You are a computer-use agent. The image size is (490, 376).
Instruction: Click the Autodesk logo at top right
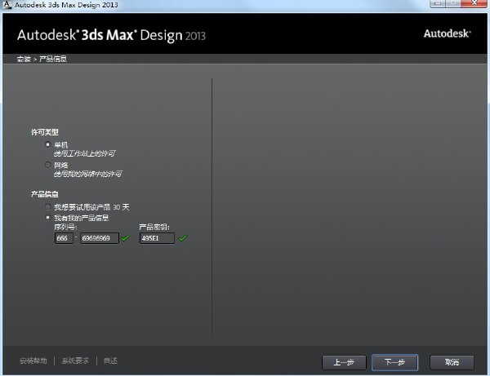click(448, 33)
